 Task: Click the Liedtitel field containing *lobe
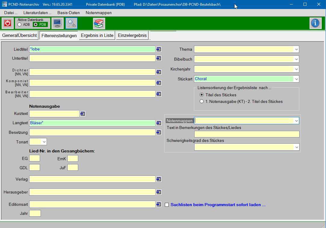point(92,49)
